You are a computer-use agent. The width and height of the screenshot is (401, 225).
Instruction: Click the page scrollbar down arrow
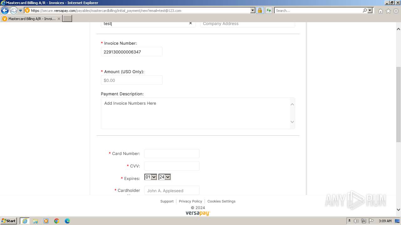coord(398,210)
